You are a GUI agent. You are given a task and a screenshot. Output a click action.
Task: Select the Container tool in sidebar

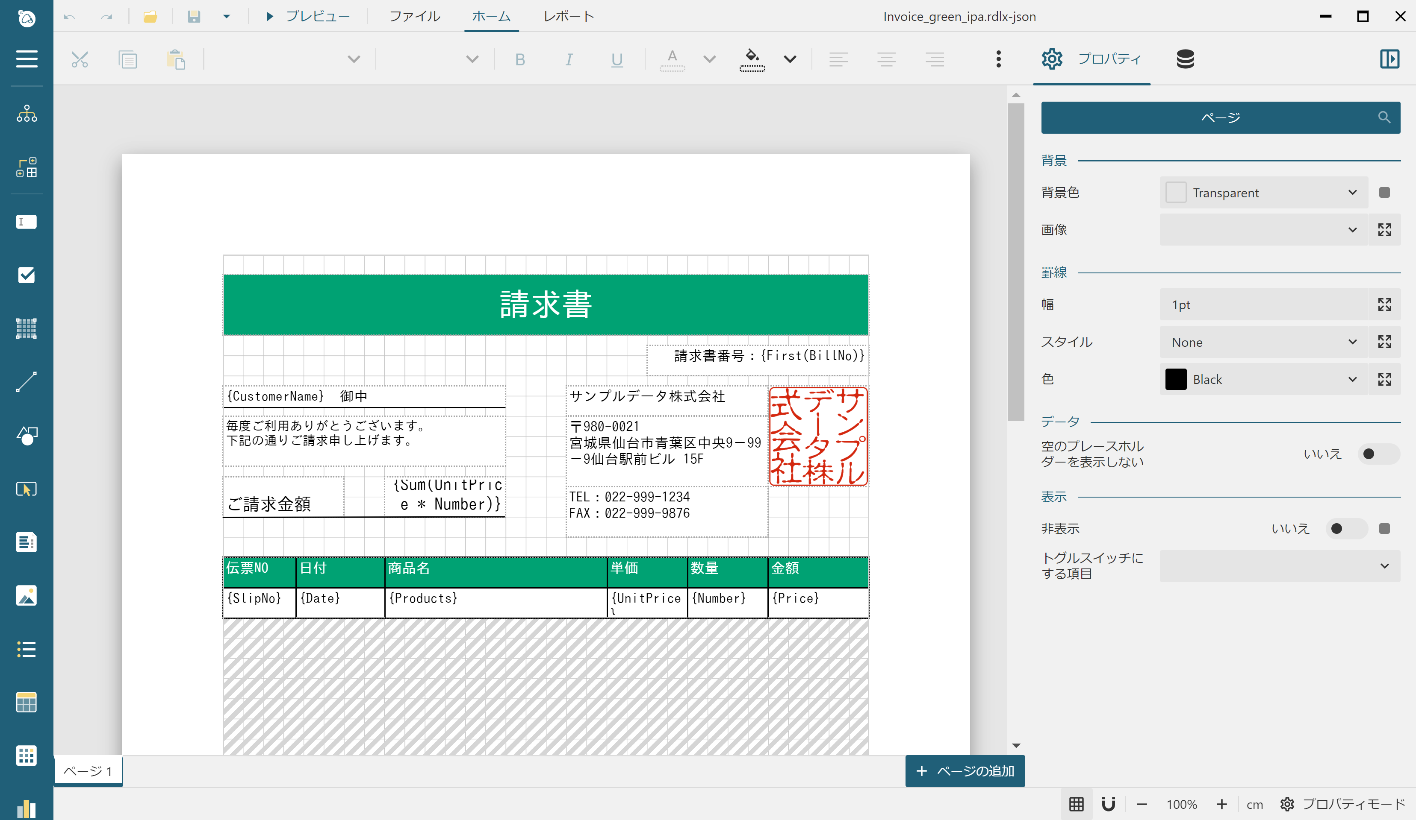coord(27,328)
